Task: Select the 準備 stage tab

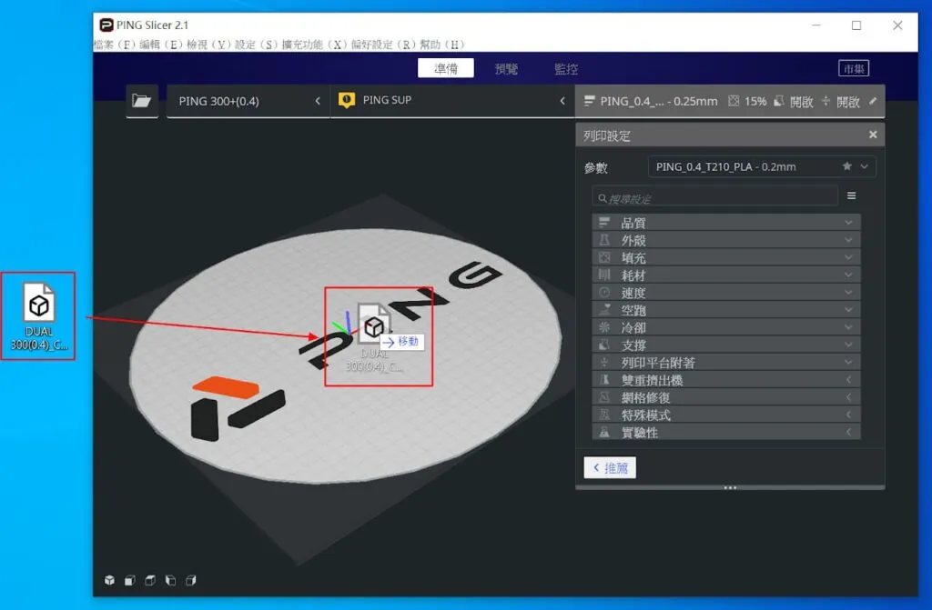Action: point(446,68)
